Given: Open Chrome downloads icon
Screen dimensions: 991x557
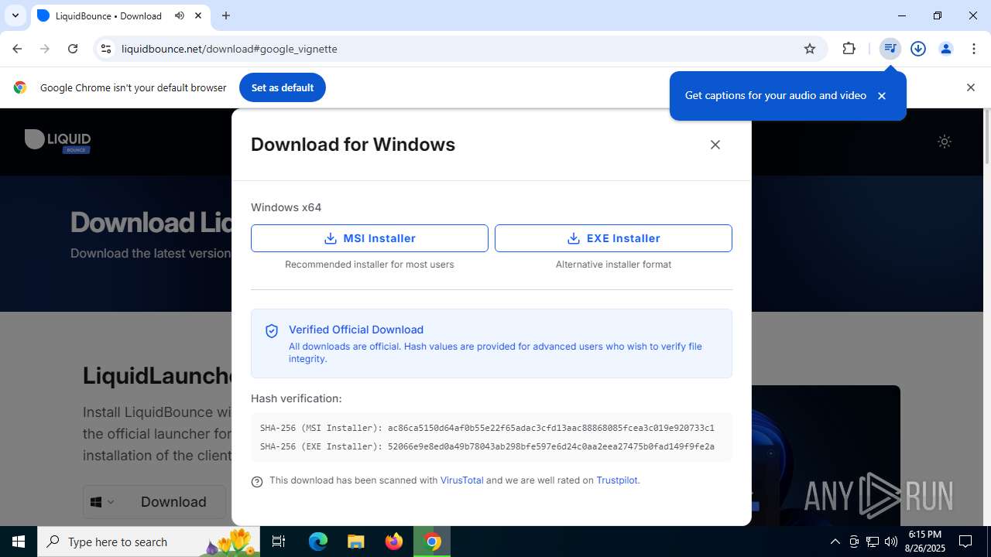Looking at the screenshot, I should 918,49.
